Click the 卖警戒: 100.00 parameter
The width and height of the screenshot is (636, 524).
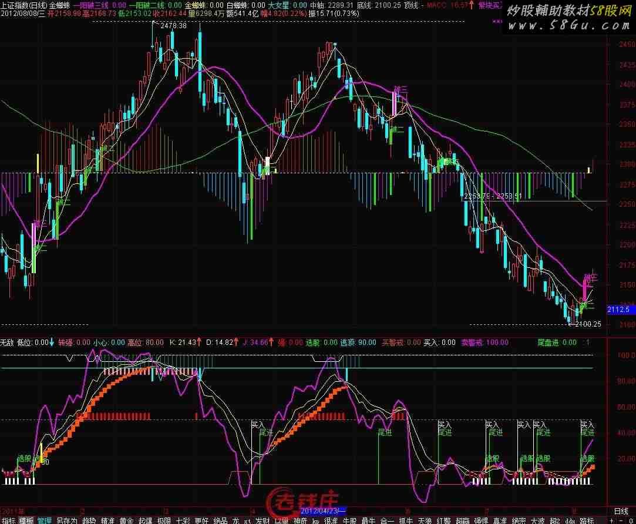484,342
